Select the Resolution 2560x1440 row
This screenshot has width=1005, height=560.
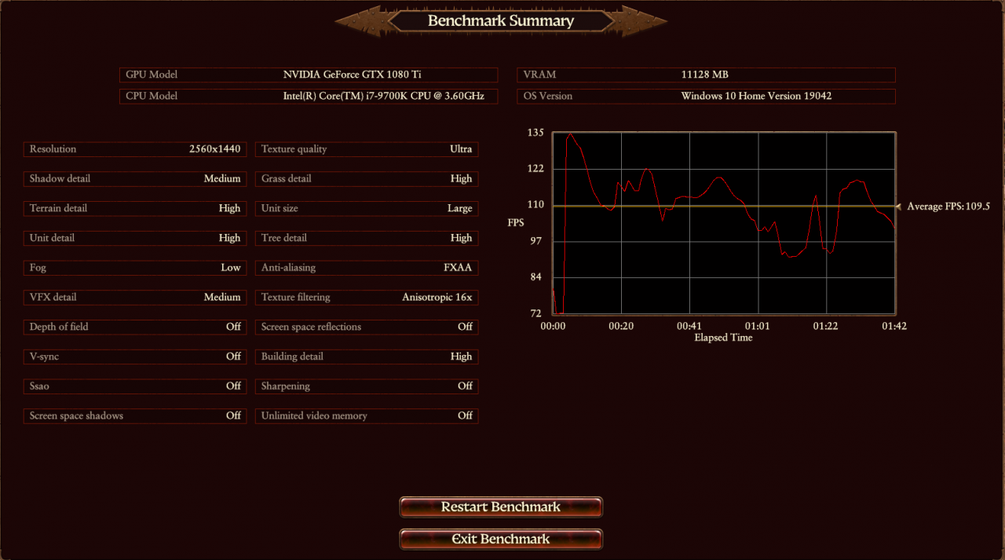[x=135, y=149]
